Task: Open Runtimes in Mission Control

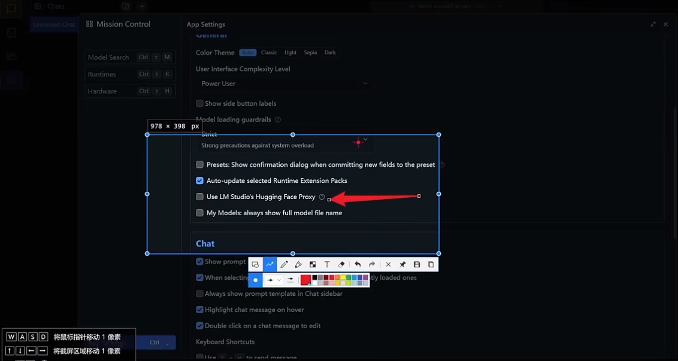Action: [x=130, y=74]
